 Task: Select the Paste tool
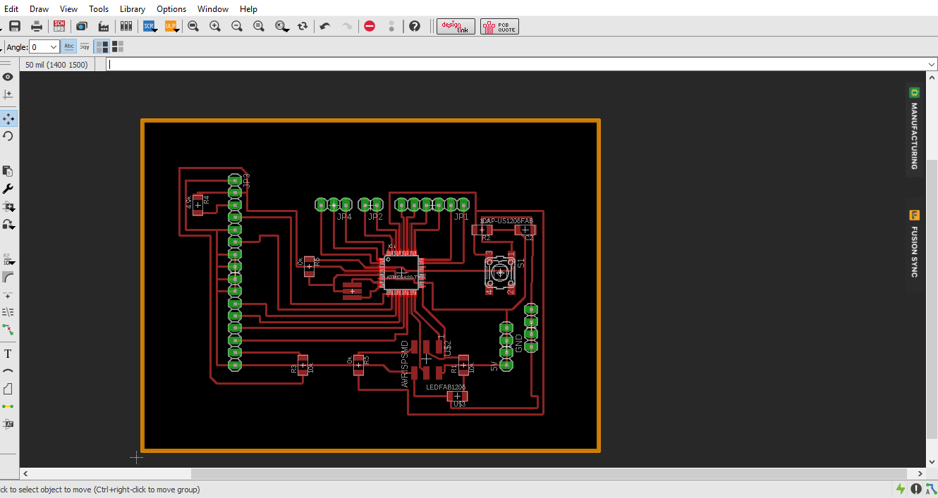(x=8, y=171)
